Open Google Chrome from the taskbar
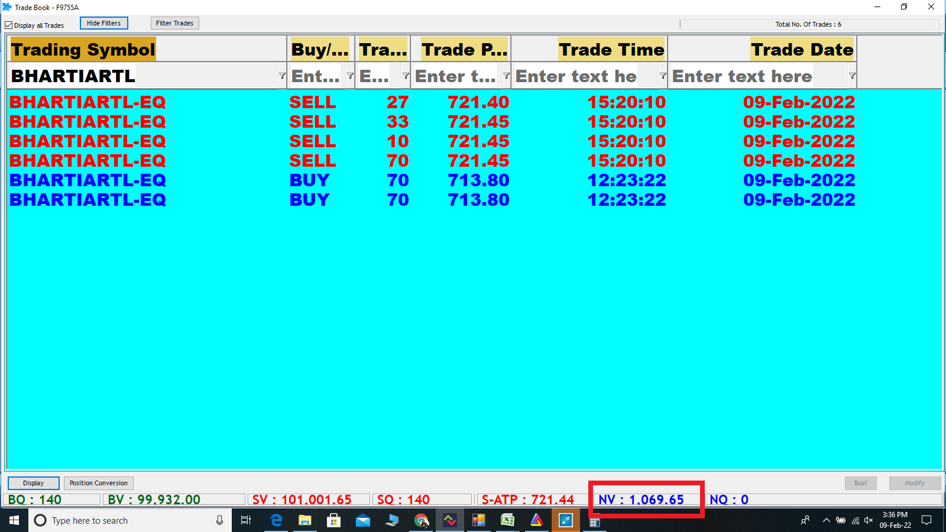 (x=421, y=520)
